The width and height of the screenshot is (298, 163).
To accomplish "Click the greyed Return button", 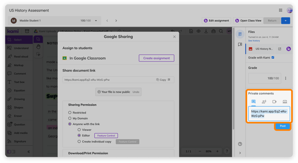I will coord(272,20).
